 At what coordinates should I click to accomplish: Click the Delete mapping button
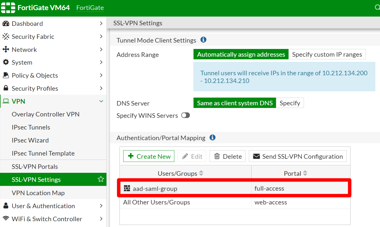click(228, 156)
